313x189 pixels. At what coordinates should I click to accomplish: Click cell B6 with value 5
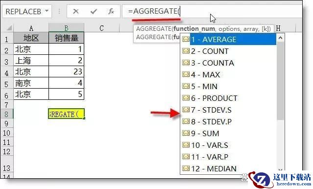67,94
